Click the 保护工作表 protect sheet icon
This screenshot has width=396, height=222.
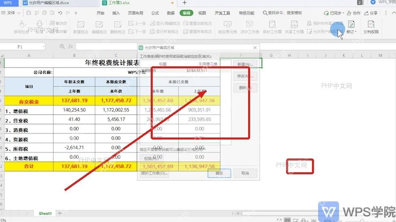coord(250,24)
